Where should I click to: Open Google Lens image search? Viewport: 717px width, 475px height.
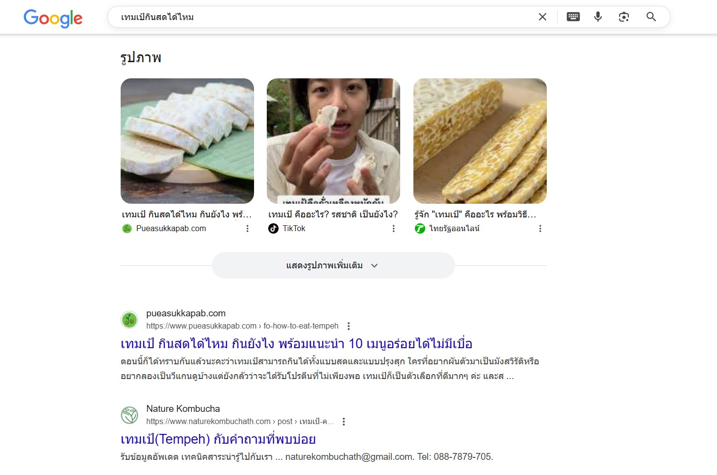click(624, 17)
